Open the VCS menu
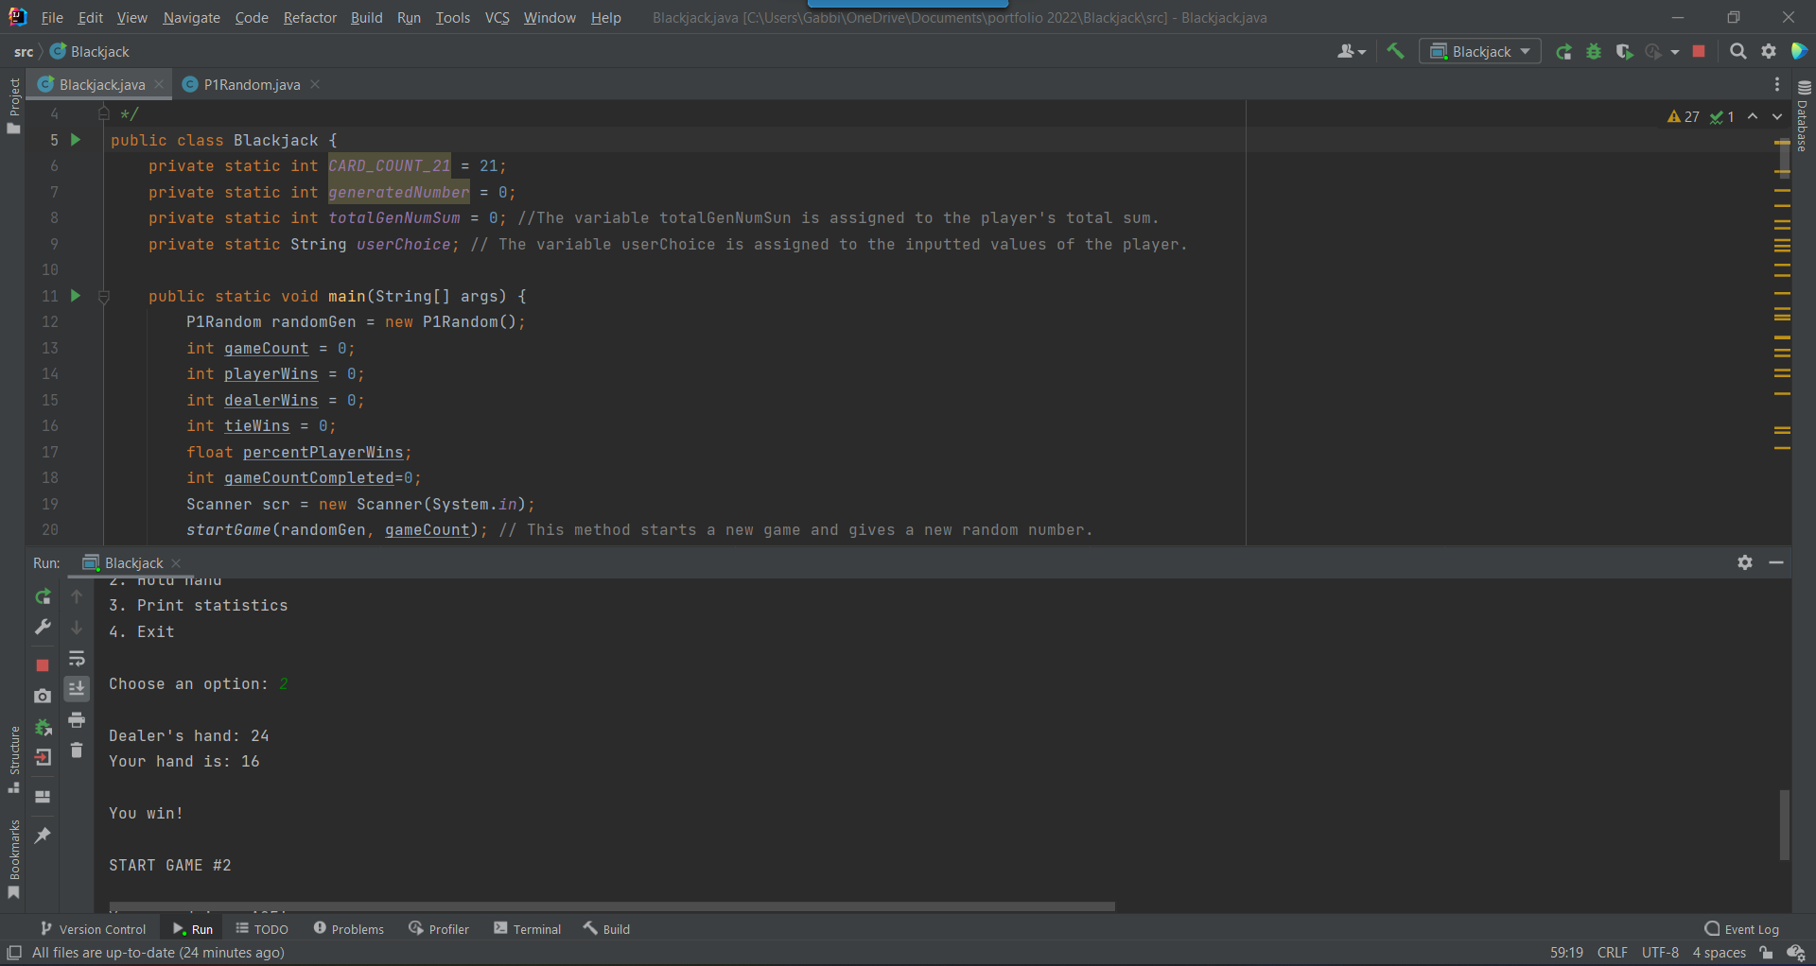This screenshot has width=1816, height=966. point(497,17)
